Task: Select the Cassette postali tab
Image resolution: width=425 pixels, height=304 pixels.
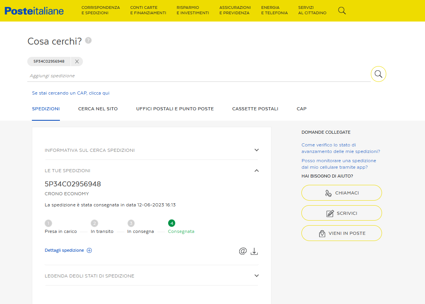Action: (x=255, y=109)
